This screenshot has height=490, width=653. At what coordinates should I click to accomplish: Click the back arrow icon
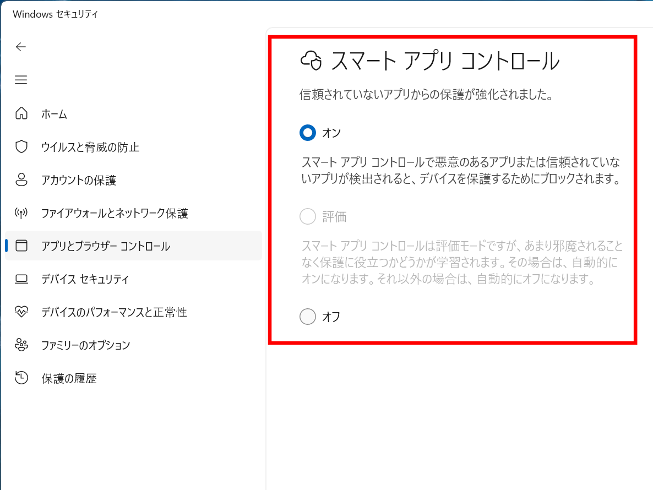pyautogui.click(x=21, y=47)
